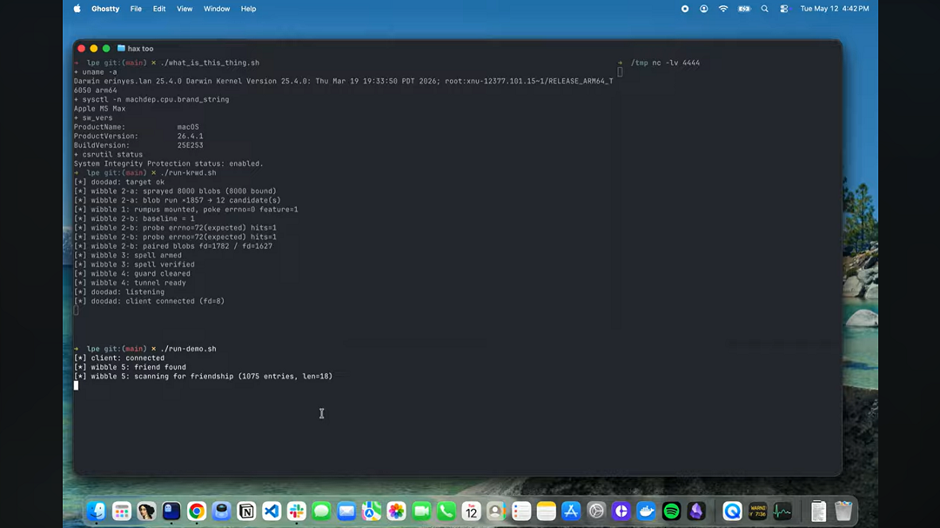Image resolution: width=940 pixels, height=528 pixels.
Task: Click the date and time clock
Action: (835, 9)
